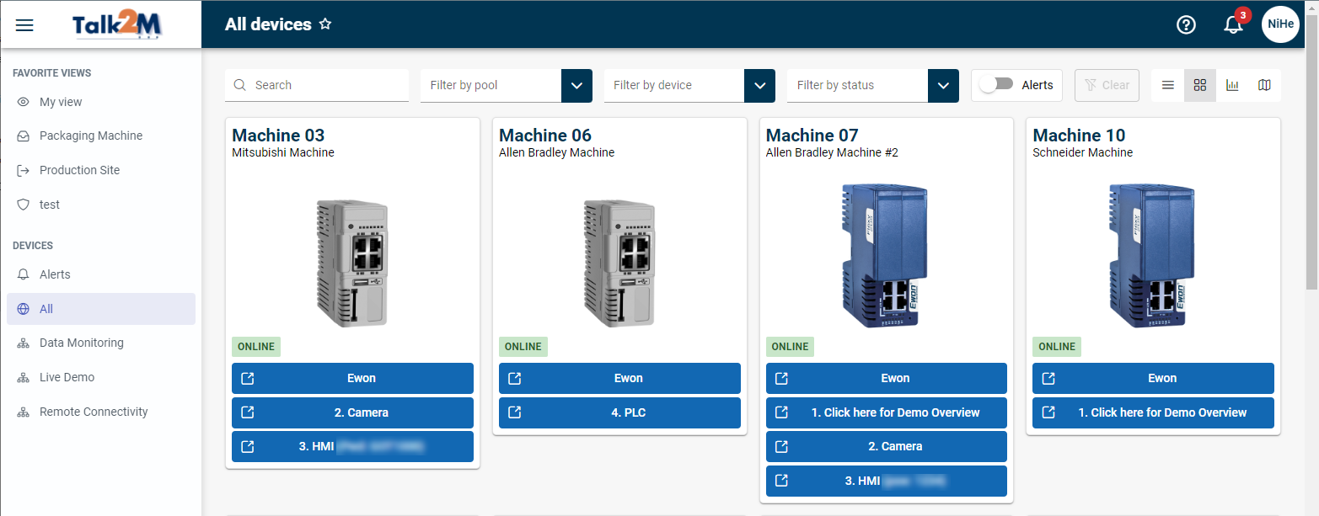Open Ewon for Machine 06
The height and width of the screenshot is (516, 1319).
[619, 379]
